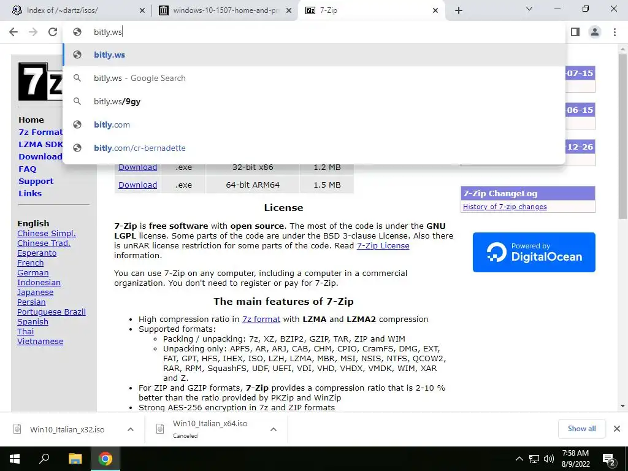The width and height of the screenshot is (628, 471).
Task: Open the Links sidebar link
Action: tap(30, 193)
